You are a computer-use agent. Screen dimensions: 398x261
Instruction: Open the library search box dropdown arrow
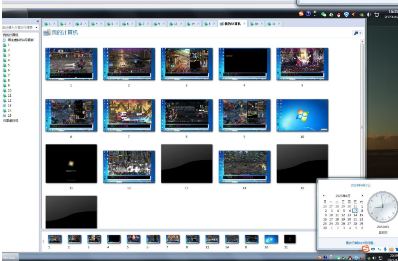point(37,27)
